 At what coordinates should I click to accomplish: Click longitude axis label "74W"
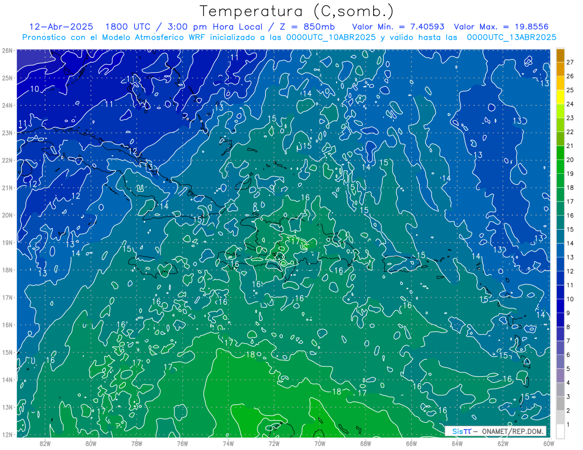[x=228, y=443]
